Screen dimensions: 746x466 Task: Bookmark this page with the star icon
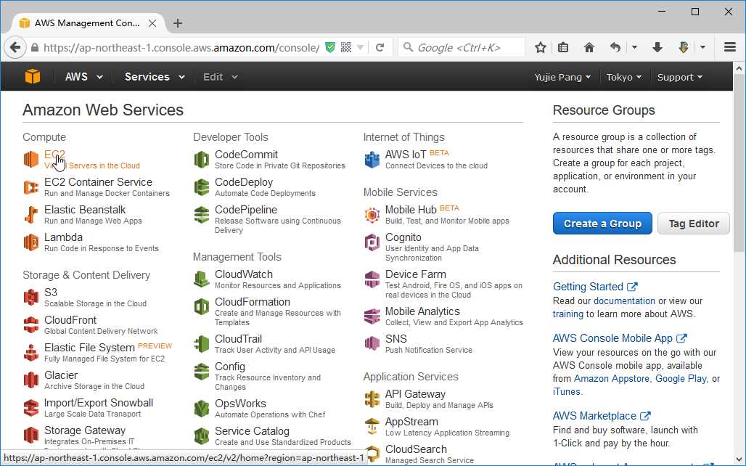[540, 48]
